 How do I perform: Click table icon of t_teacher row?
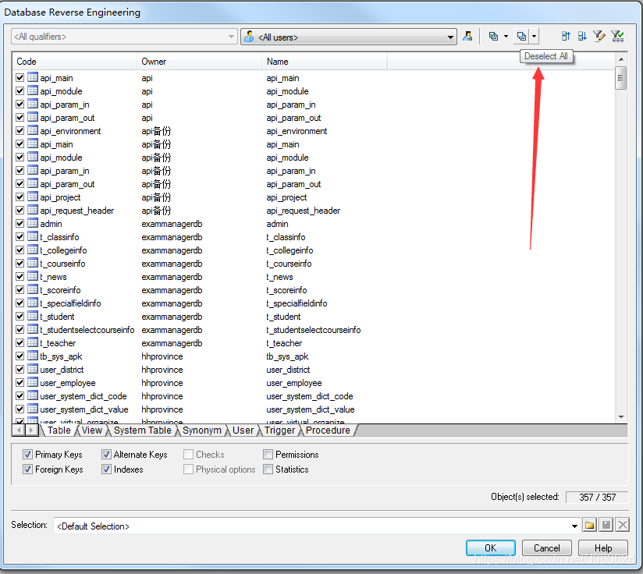pyautogui.click(x=33, y=342)
